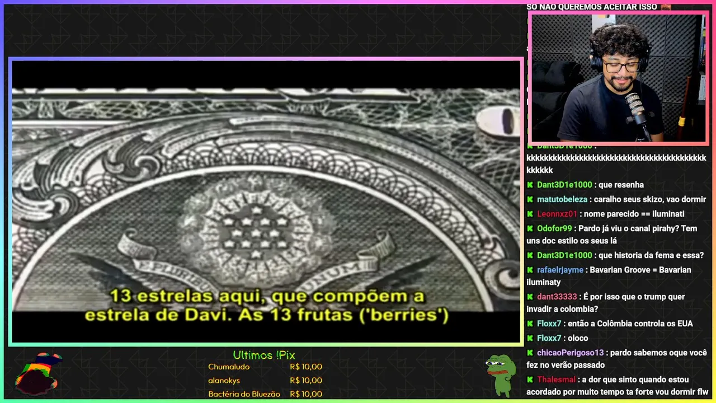This screenshot has height=403, width=716.
Task: Open rafaelrjayme's username in chat
Action: [x=561, y=270]
